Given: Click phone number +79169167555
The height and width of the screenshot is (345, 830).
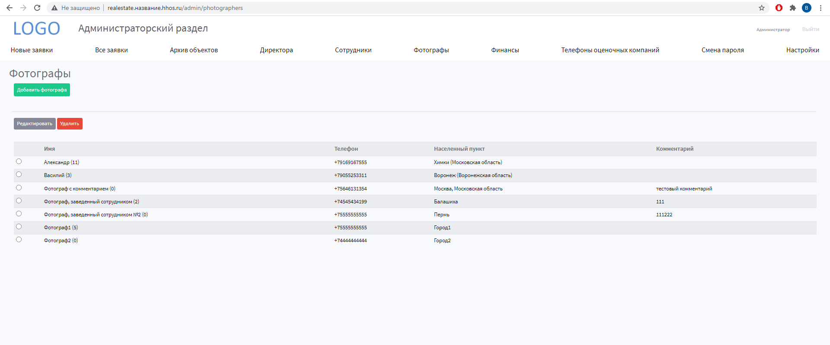Looking at the screenshot, I should pyautogui.click(x=350, y=162).
